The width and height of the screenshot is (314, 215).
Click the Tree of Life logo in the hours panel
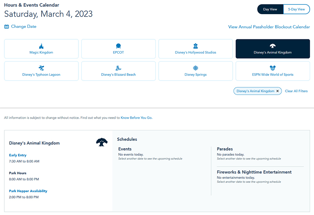tap(102, 142)
